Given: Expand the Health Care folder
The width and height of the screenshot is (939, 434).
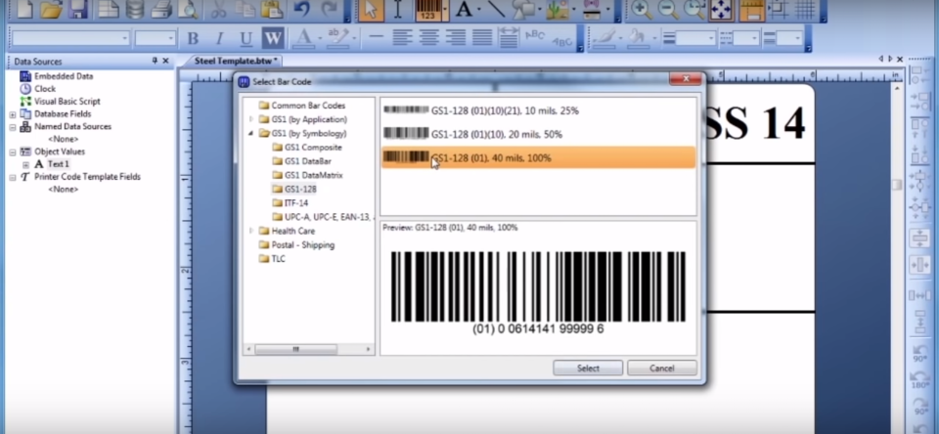Looking at the screenshot, I should [x=252, y=231].
